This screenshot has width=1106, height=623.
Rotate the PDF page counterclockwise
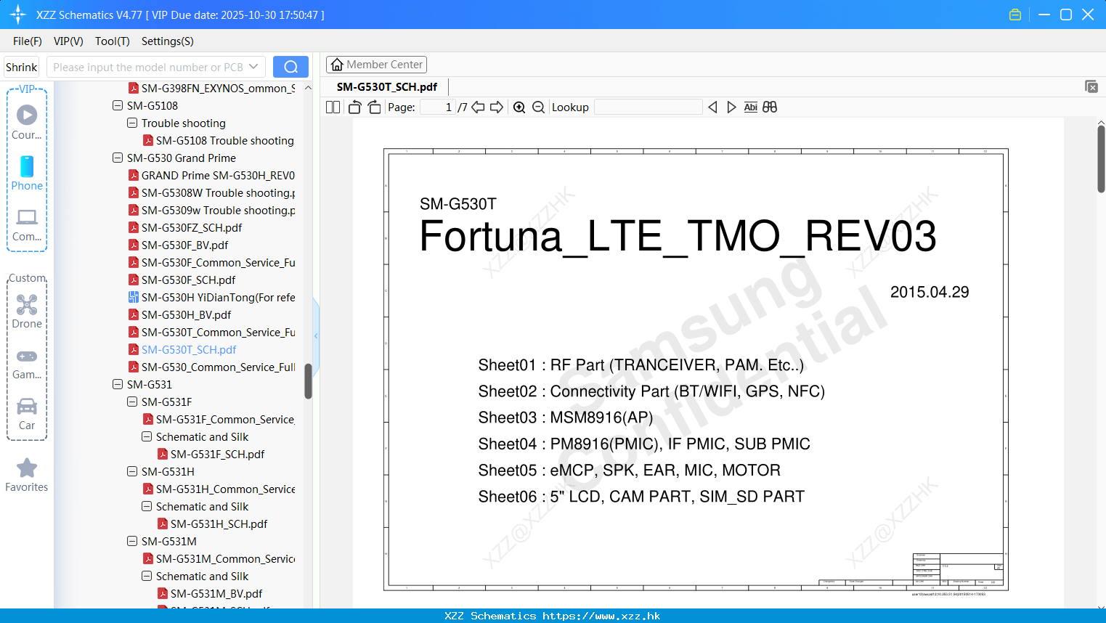pyautogui.click(x=355, y=107)
